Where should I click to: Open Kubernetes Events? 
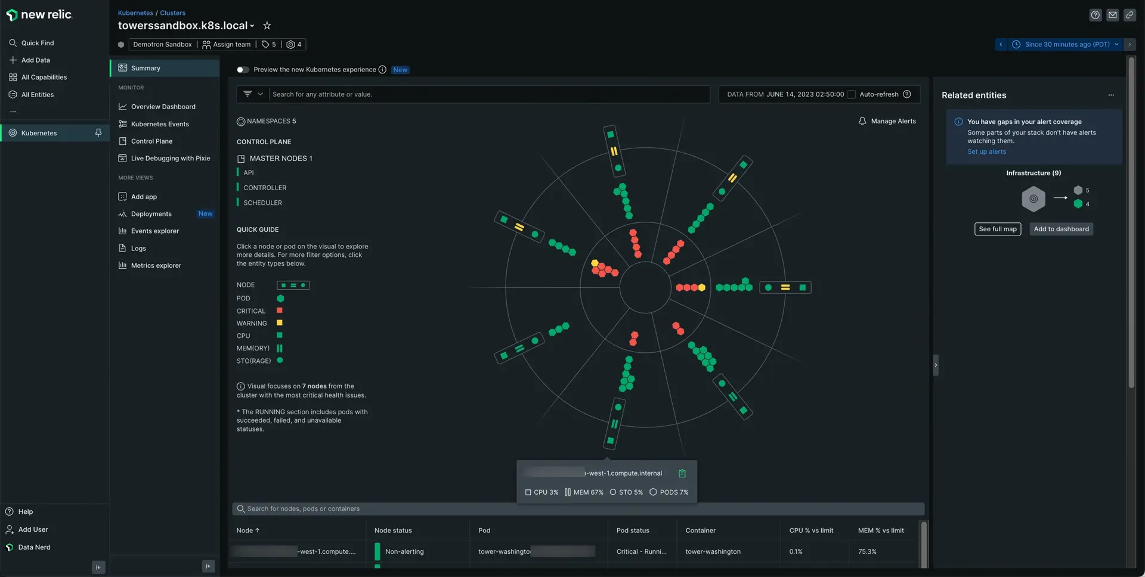click(160, 124)
